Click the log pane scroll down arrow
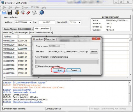Viewport: 133px width, 112px height. pyautogui.click(x=129, y=104)
